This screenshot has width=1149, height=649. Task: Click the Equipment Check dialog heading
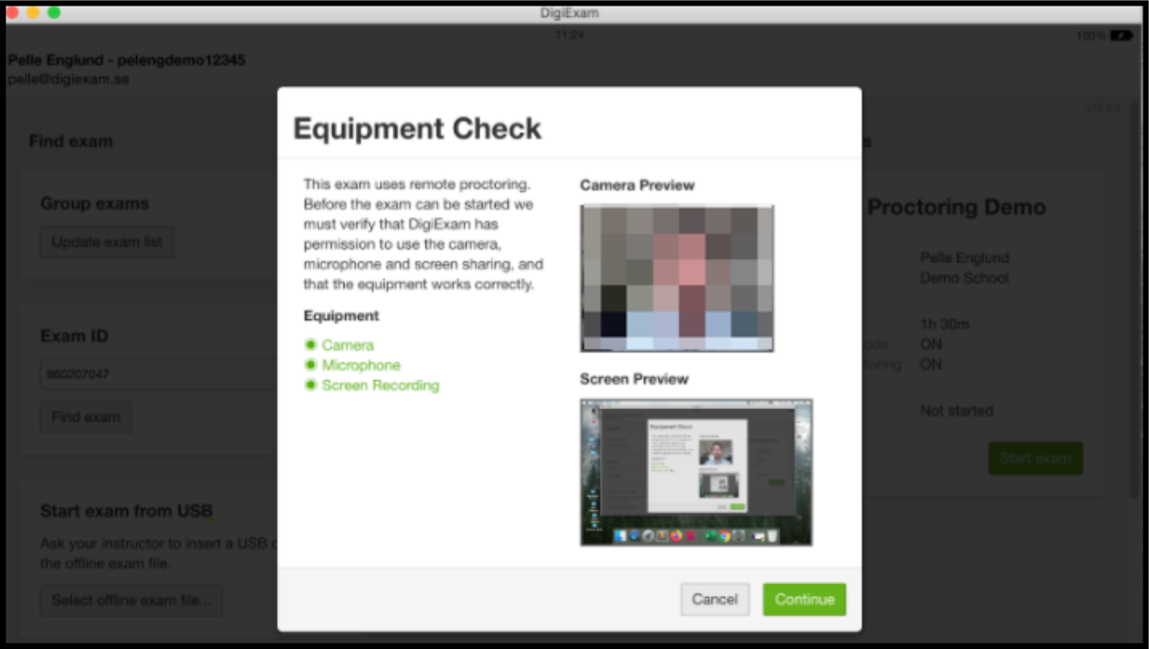(x=418, y=129)
